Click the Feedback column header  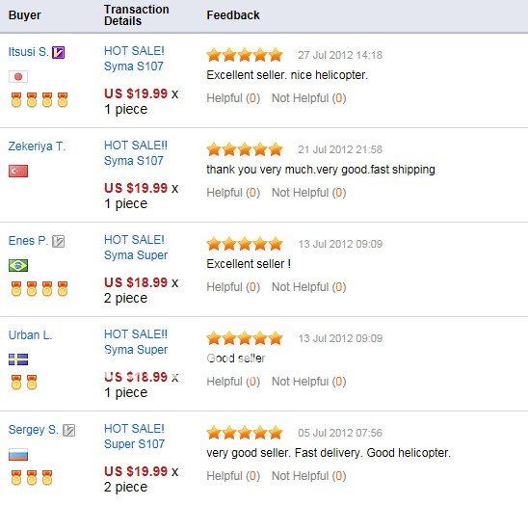[x=233, y=15]
